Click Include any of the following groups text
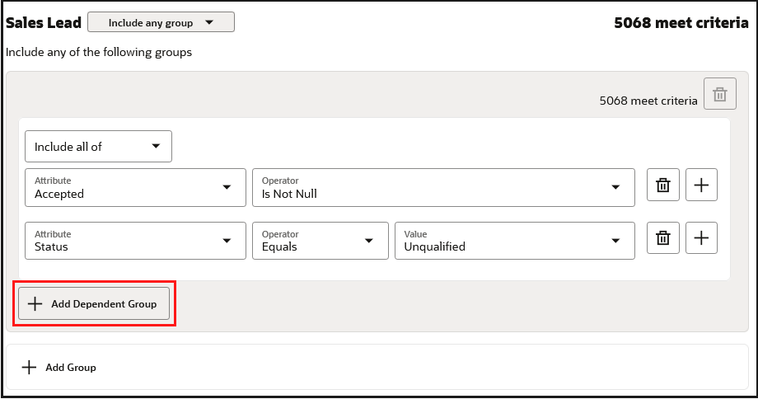 coord(99,52)
